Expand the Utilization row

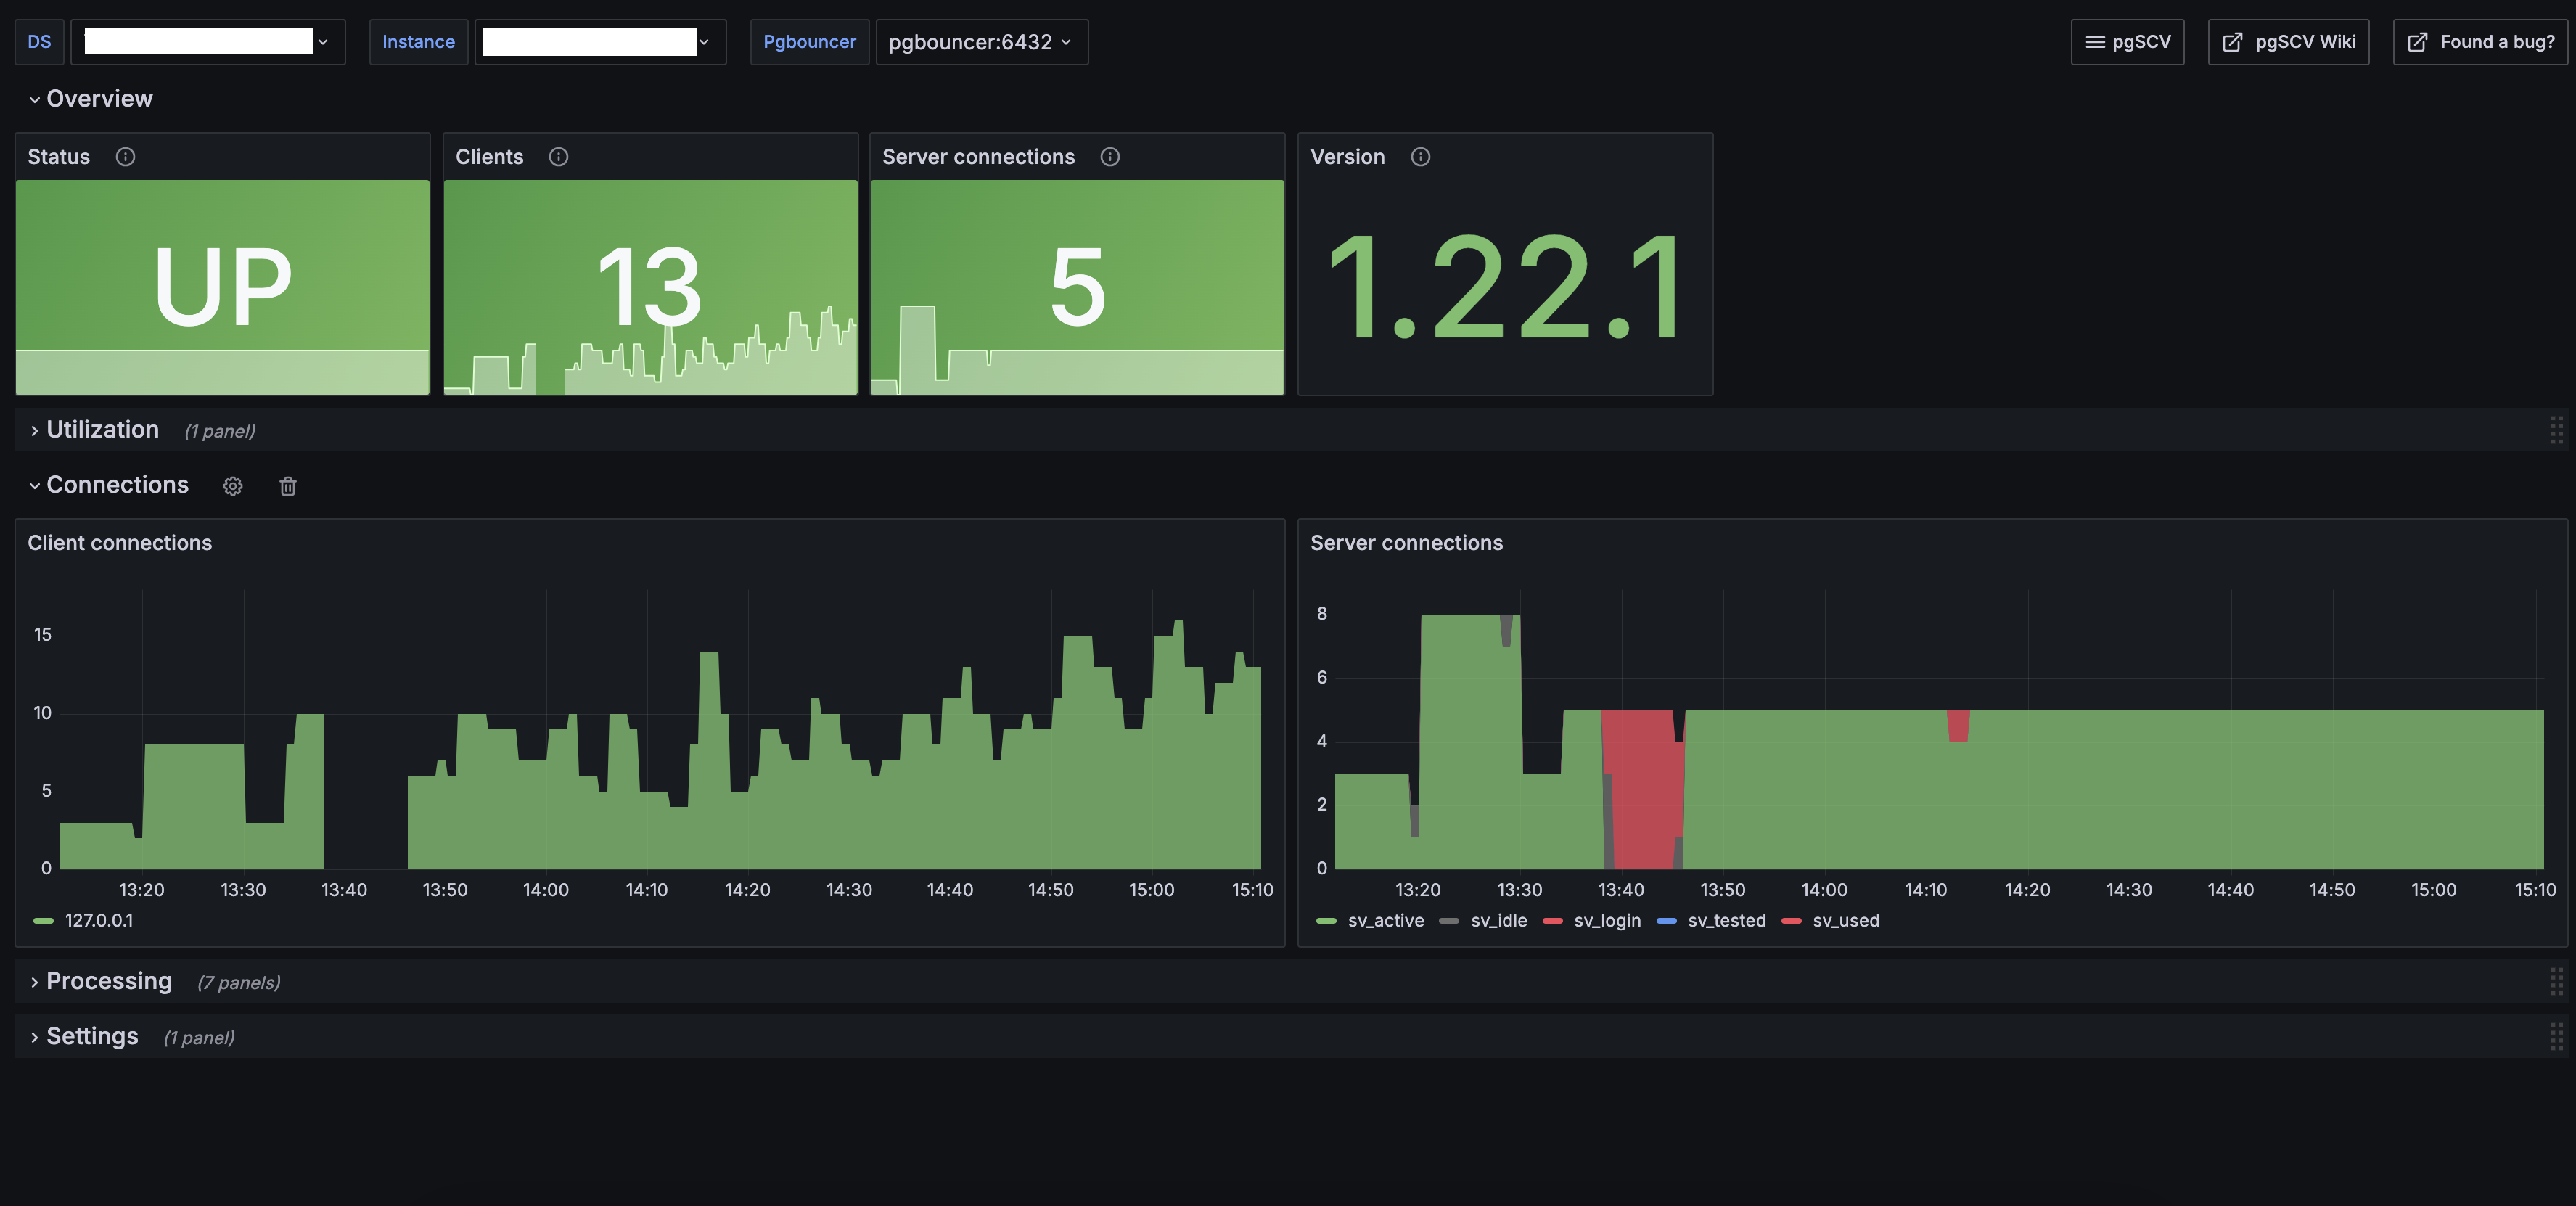[x=102, y=430]
